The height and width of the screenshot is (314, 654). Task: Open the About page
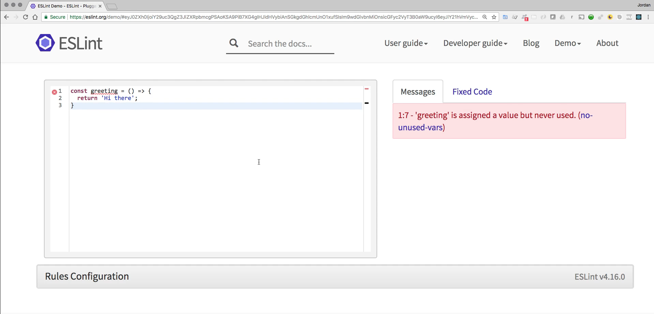[x=607, y=43]
